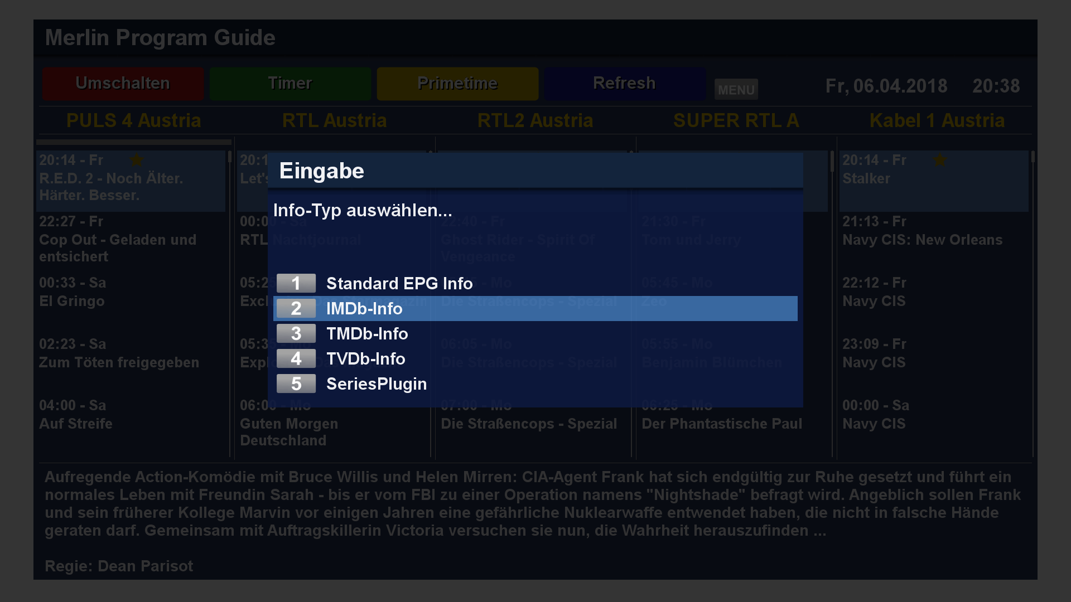
Task: Choose IMDb-Info from the list
Action: [x=535, y=308]
